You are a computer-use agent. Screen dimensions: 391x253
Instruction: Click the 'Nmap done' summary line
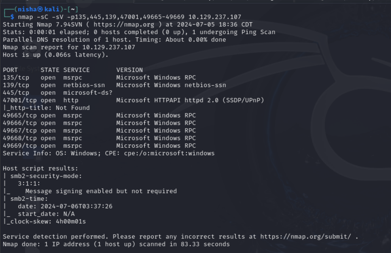click(116, 244)
